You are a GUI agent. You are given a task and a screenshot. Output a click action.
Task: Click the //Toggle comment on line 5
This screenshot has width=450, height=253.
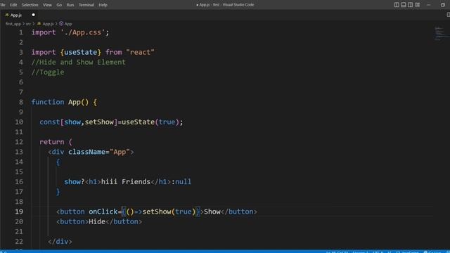48,72
